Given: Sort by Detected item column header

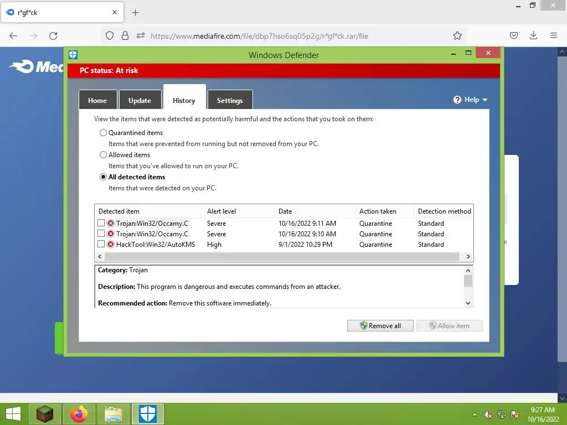Looking at the screenshot, I should point(148,211).
